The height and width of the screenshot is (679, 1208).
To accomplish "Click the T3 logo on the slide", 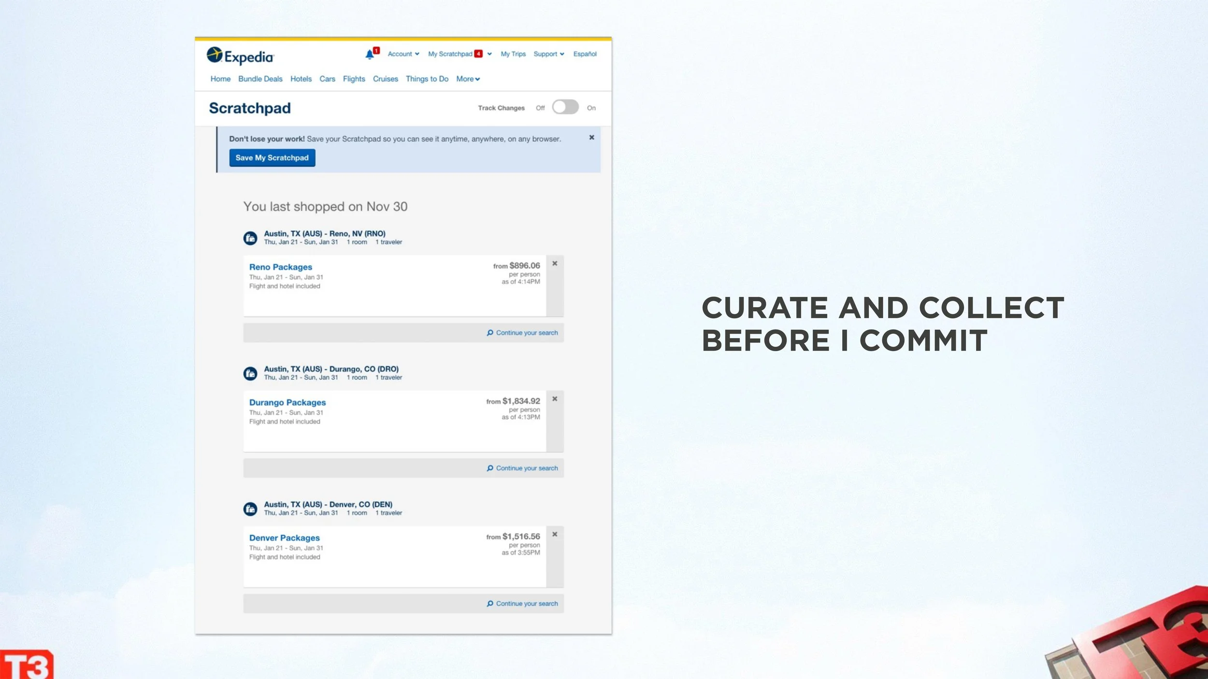I will coord(27,665).
